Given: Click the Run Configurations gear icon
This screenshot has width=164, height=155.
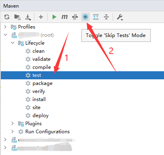Looking at the screenshot, I should (x=21, y=132).
